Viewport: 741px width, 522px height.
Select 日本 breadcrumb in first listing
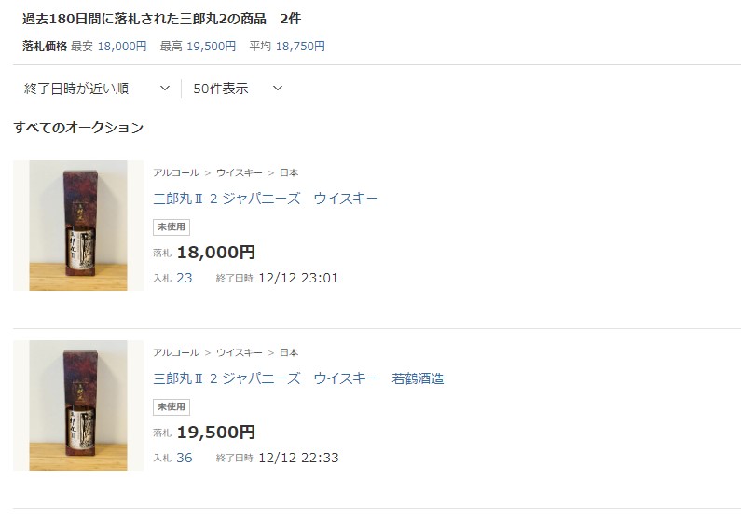[x=289, y=172]
